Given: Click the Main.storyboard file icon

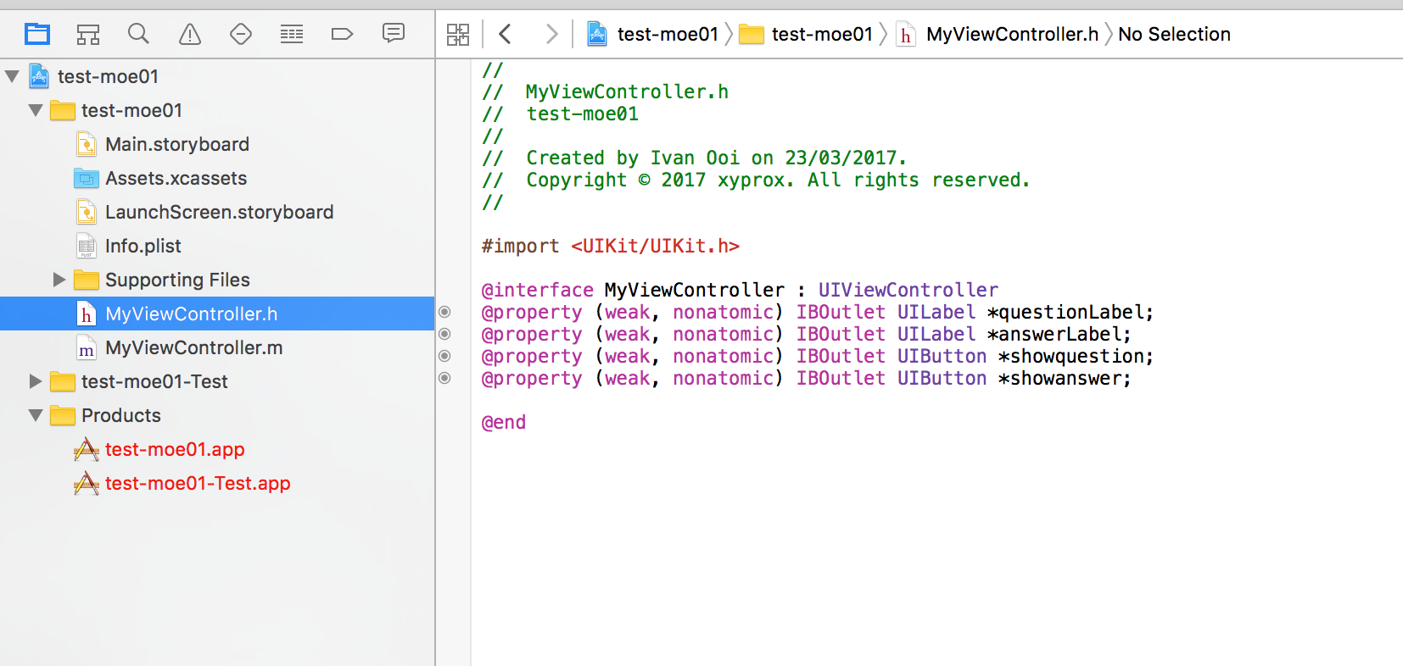Looking at the screenshot, I should [x=87, y=144].
